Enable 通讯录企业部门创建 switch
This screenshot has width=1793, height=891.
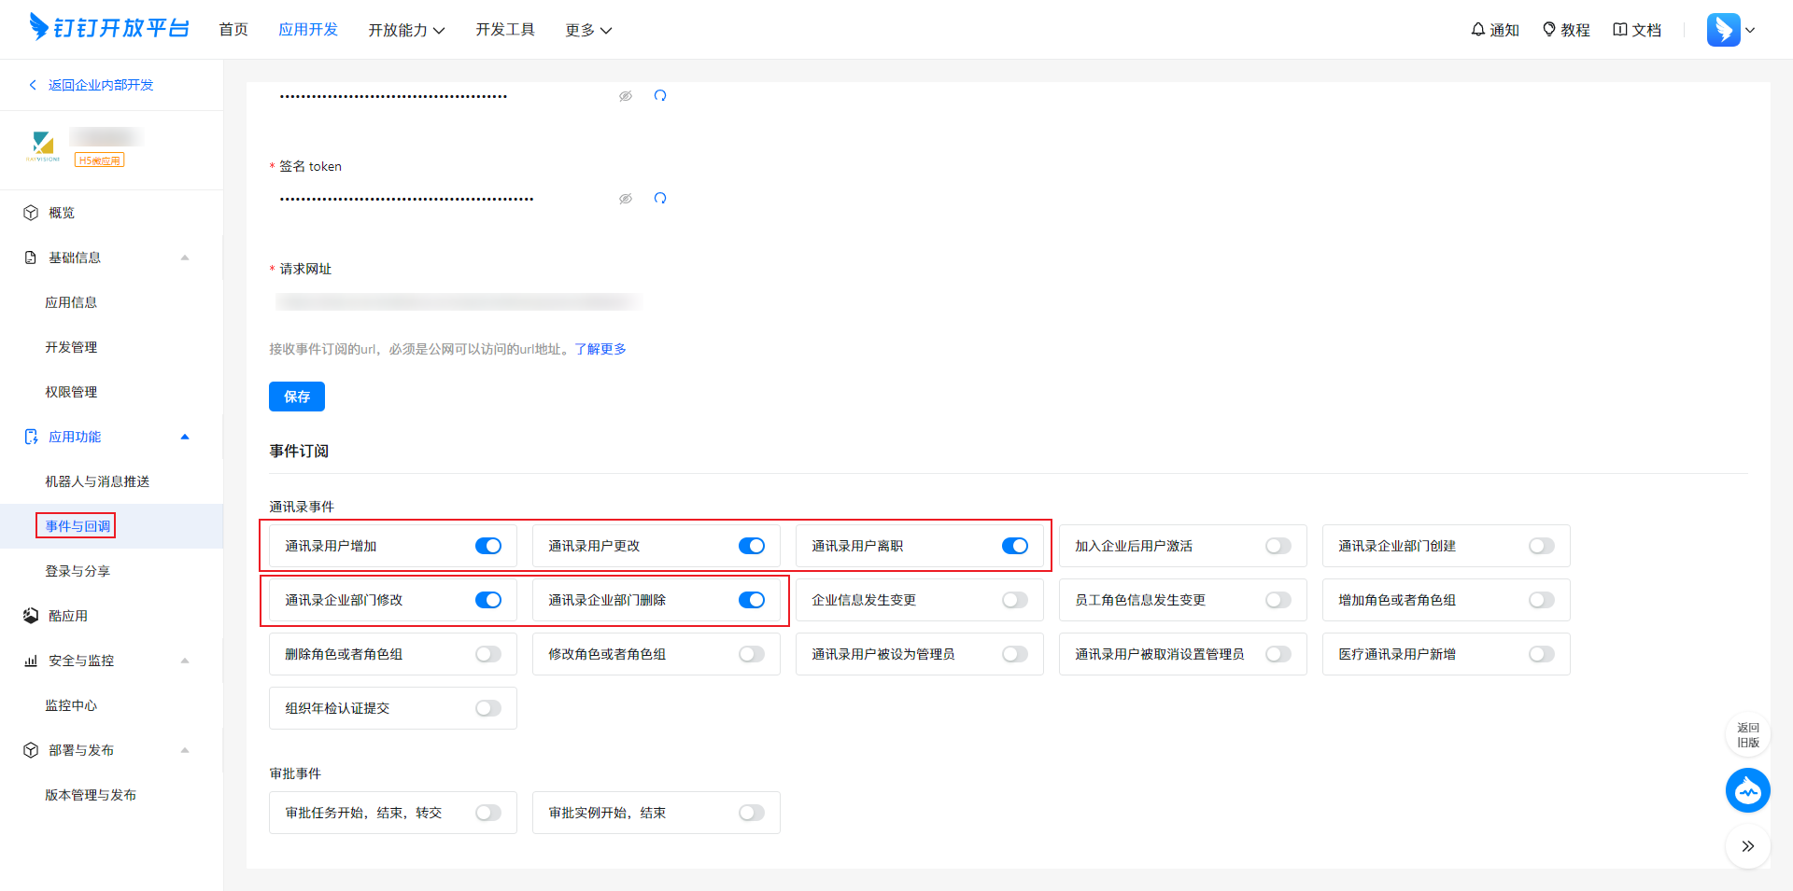pyautogui.click(x=1542, y=546)
